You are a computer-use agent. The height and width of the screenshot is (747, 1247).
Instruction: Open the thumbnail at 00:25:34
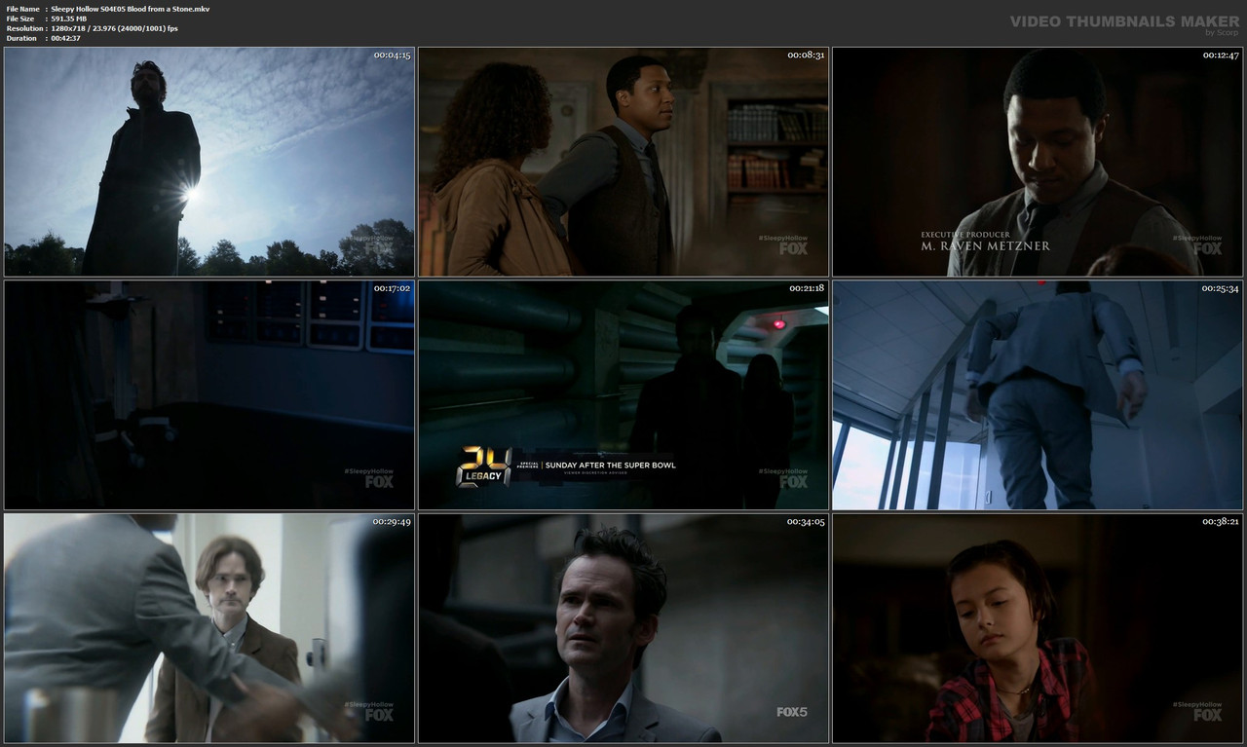tap(1038, 395)
